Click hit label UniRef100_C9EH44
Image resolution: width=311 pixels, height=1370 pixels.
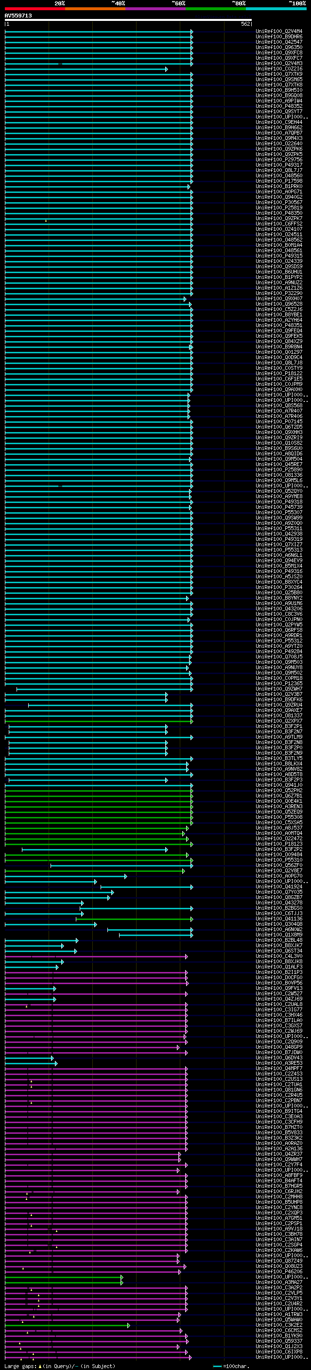(279, 122)
